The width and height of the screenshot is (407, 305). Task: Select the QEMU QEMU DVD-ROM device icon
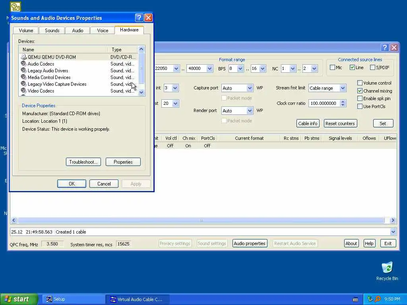(23, 57)
